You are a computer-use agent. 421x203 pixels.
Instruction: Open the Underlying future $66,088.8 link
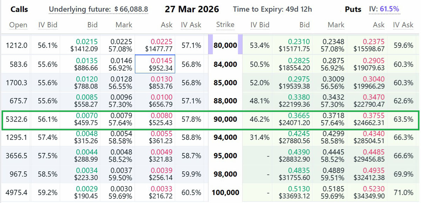coord(100,9)
